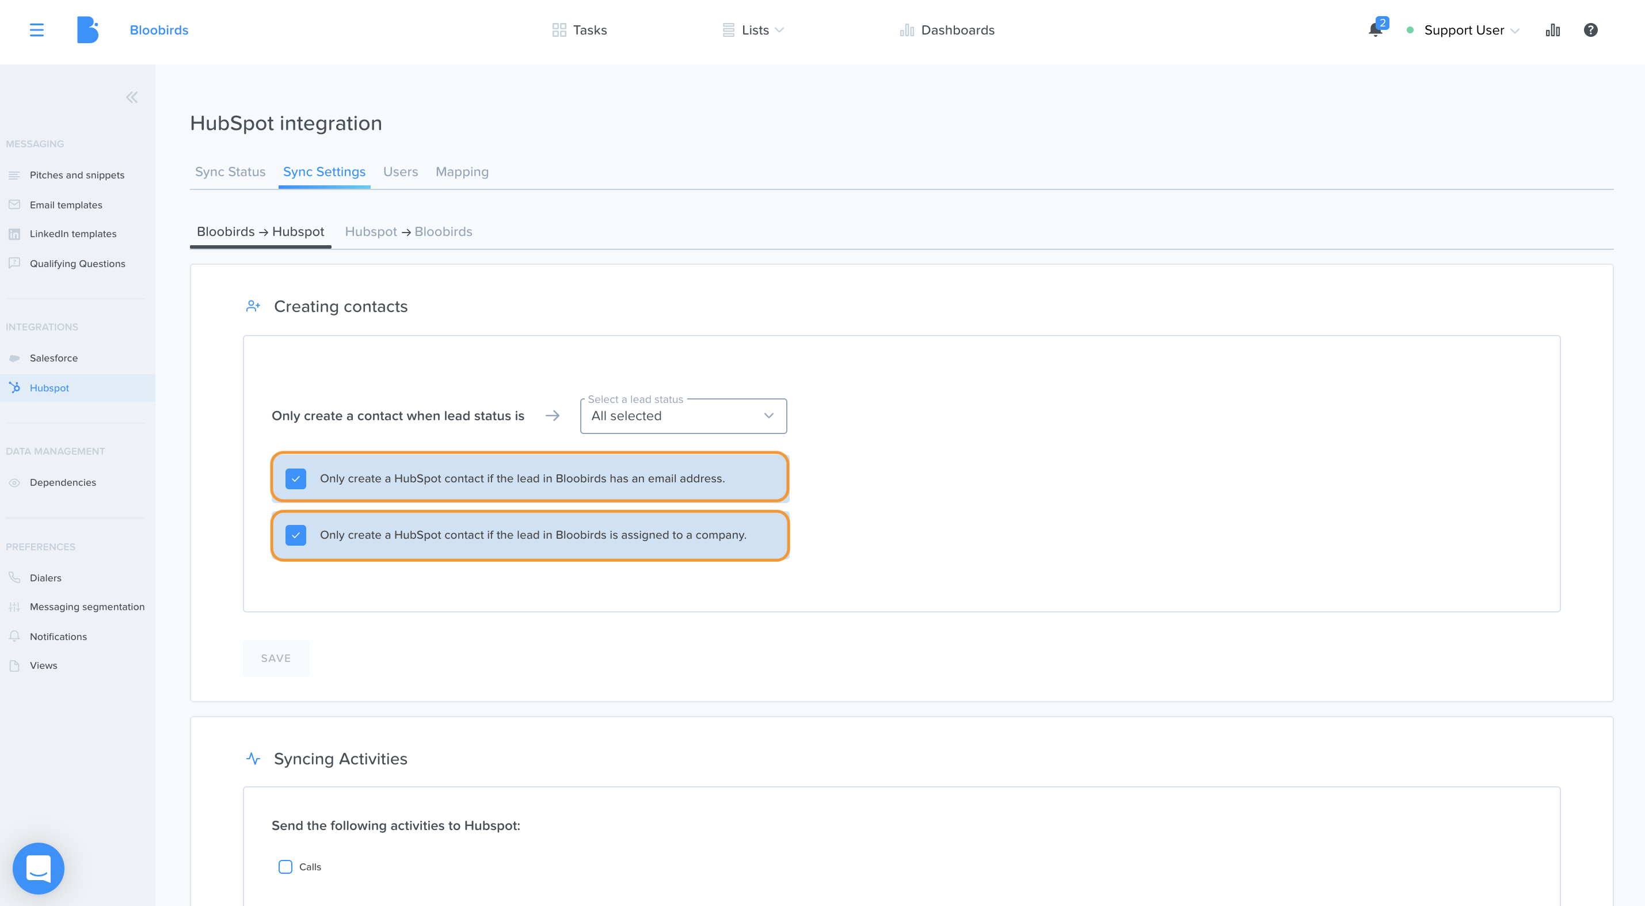Open the bar chart icon in header

coord(1552,30)
